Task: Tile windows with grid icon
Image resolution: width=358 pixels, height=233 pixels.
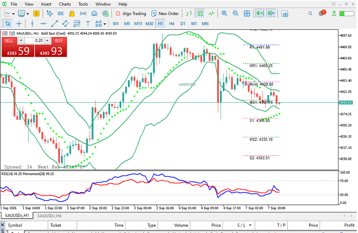Action: click(247, 14)
